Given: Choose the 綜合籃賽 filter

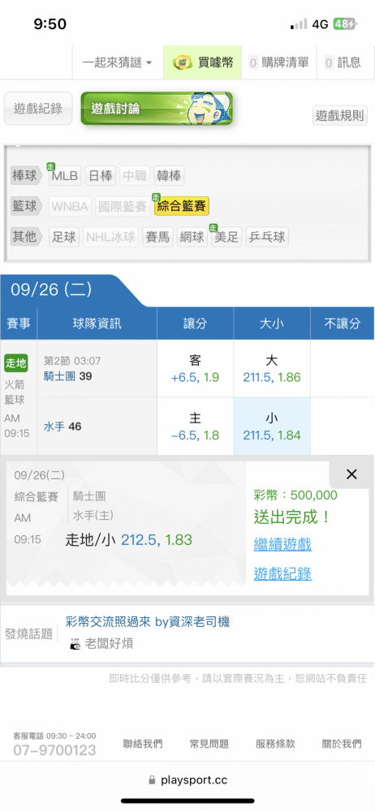Looking at the screenshot, I should [x=182, y=206].
